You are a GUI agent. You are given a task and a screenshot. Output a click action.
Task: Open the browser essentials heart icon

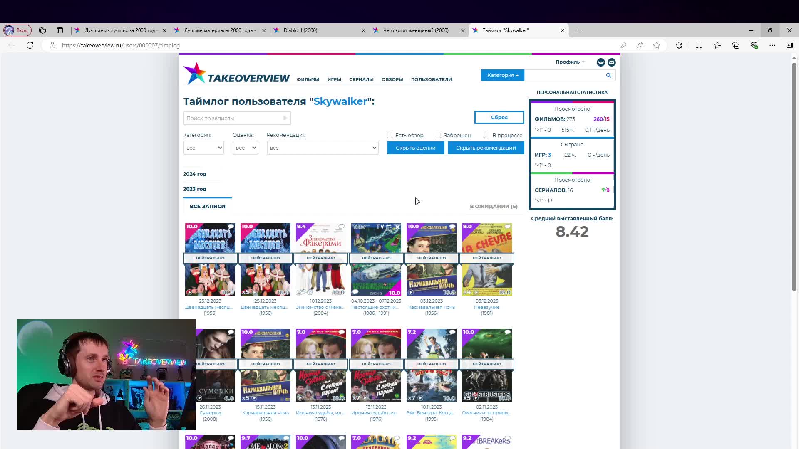tap(754, 45)
